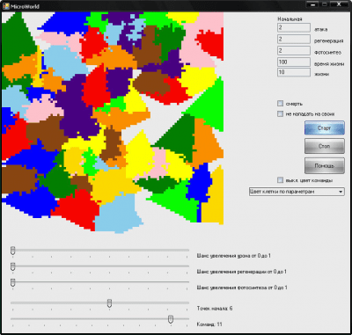This screenshot has width=352, height=335.
Task: Click the damage increase chance slider thumb
Action: pyautogui.click(x=13, y=251)
